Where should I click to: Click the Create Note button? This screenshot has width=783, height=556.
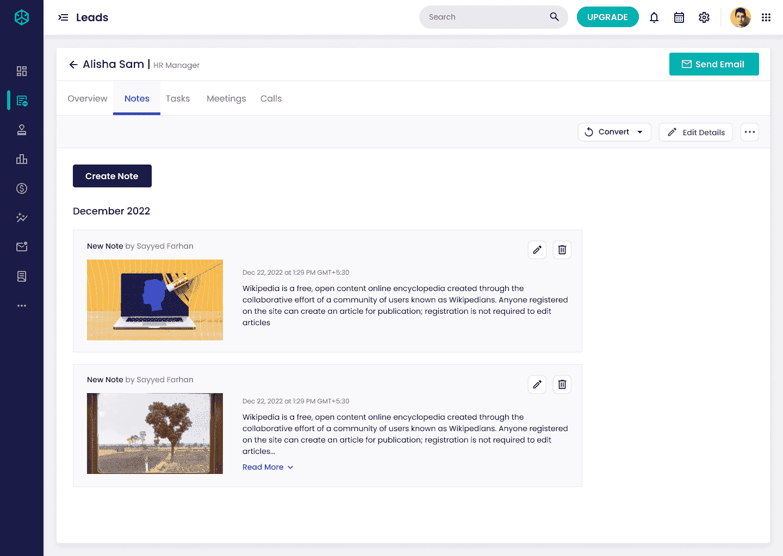point(112,176)
